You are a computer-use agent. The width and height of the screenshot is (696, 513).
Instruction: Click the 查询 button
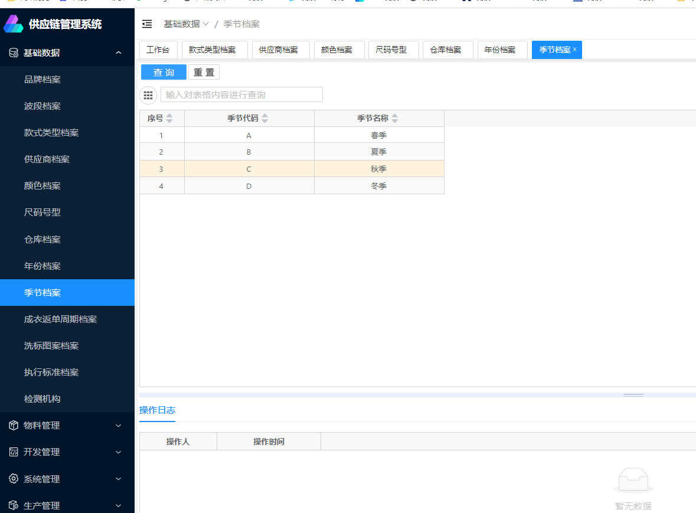point(164,73)
